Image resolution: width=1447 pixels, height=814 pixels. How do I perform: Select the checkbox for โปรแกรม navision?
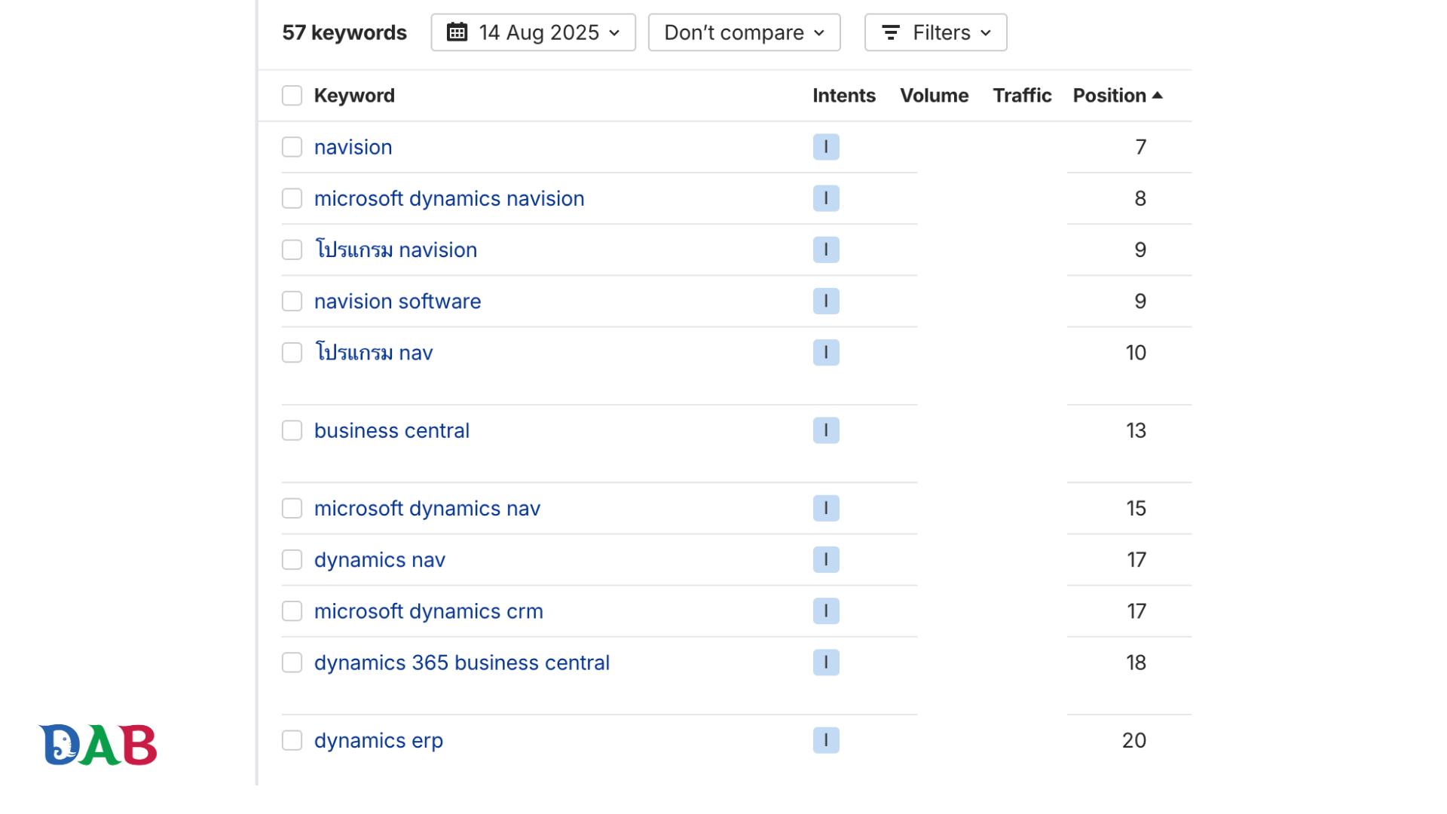click(x=292, y=249)
